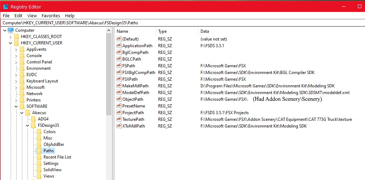Viewport: 365px width, 180px height.
Task: Click the MakeMdlPath value icon
Action: [x=119, y=86]
